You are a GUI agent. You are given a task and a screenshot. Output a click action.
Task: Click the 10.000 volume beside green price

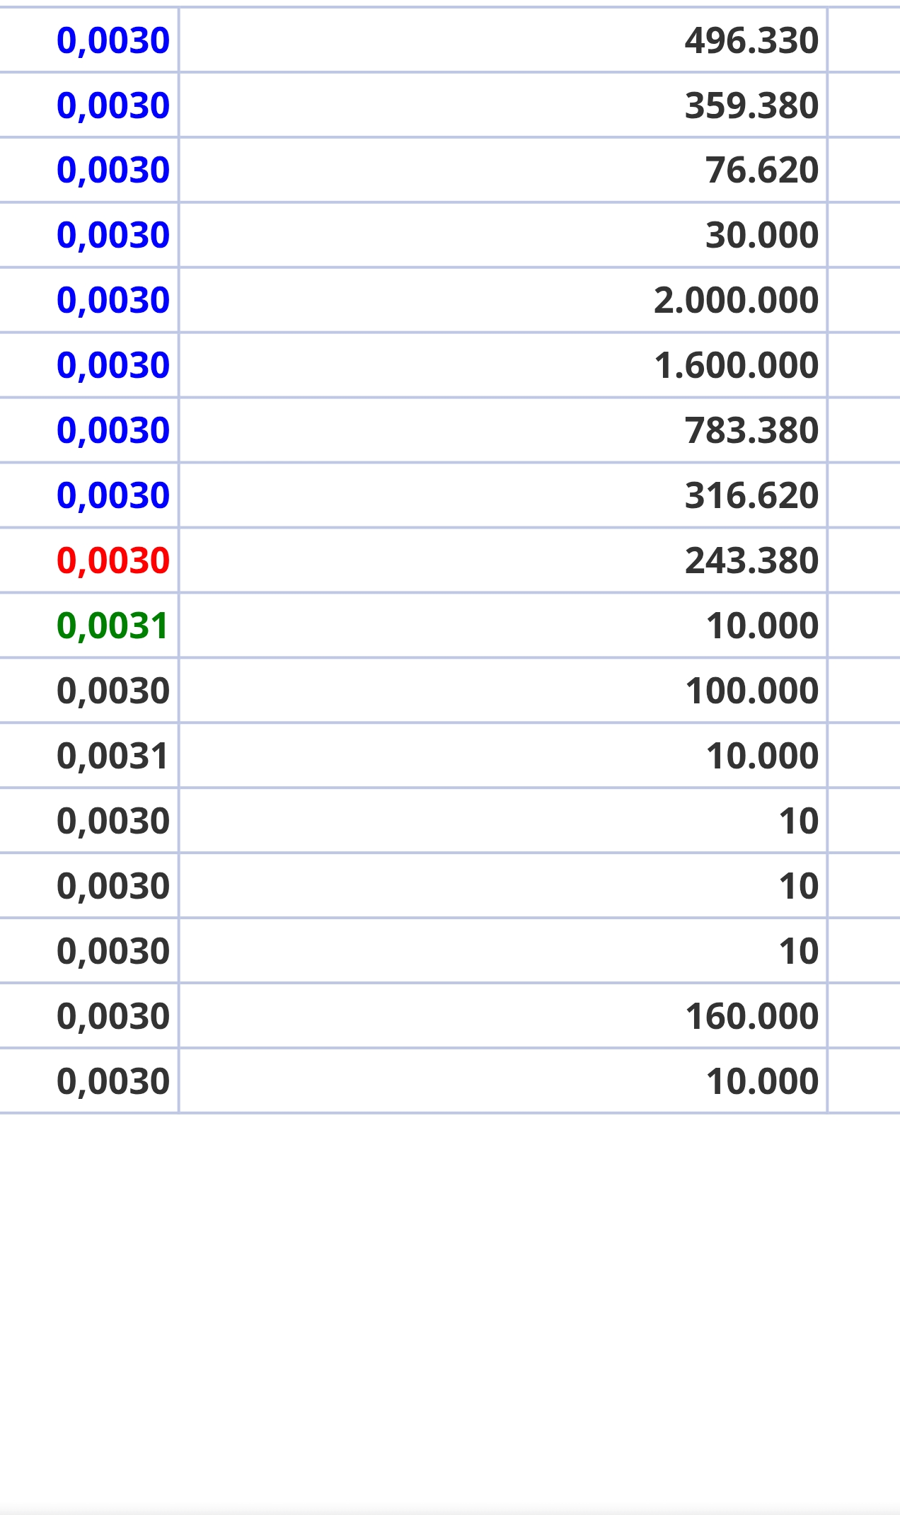[x=761, y=626]
